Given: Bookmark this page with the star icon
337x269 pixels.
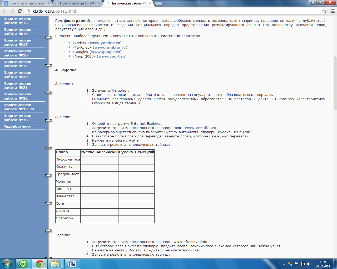Looking at the screenshot, I should coord(324,11).
